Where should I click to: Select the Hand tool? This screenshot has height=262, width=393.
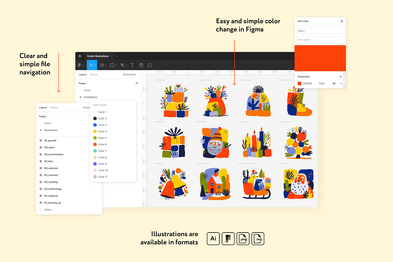pos(141,65)
